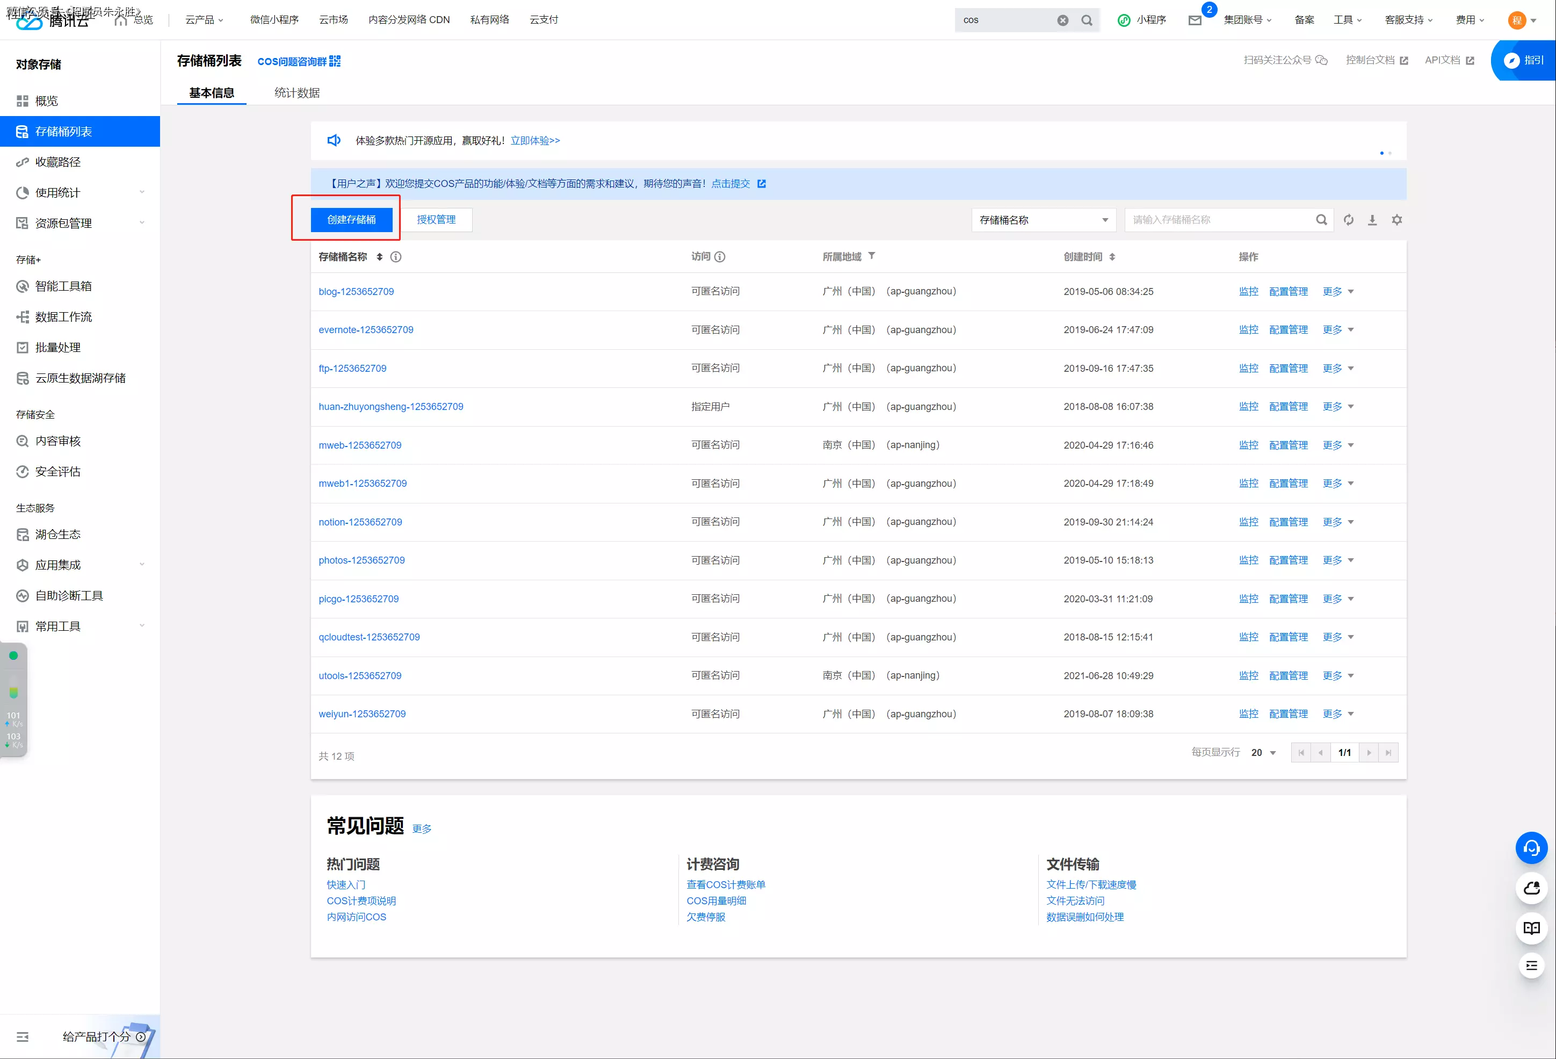
Task: Toggle sorting on the 创建时间 column
Action: click(x=1112, y=256)
